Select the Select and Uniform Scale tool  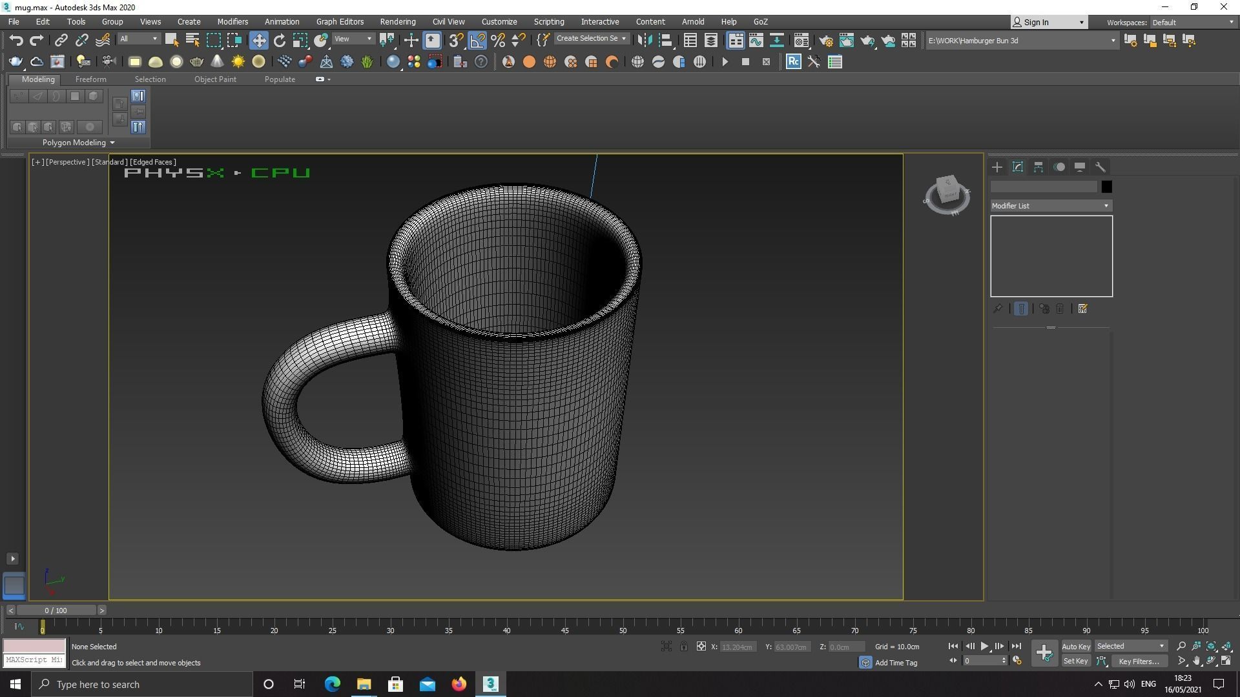click(300, 41)
